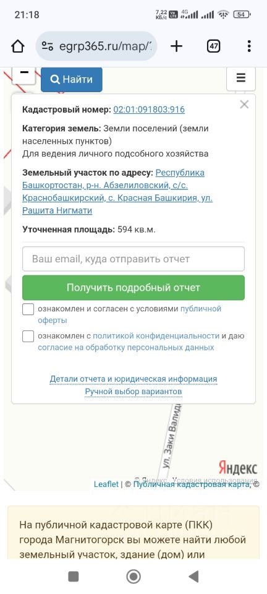Tap the site settings icon in address bar
267x594 pixels.
point(47,46)
